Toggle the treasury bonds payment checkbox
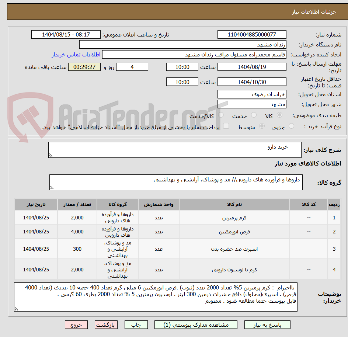Screen dimensions: 348x337 click(x=226, y=126)
